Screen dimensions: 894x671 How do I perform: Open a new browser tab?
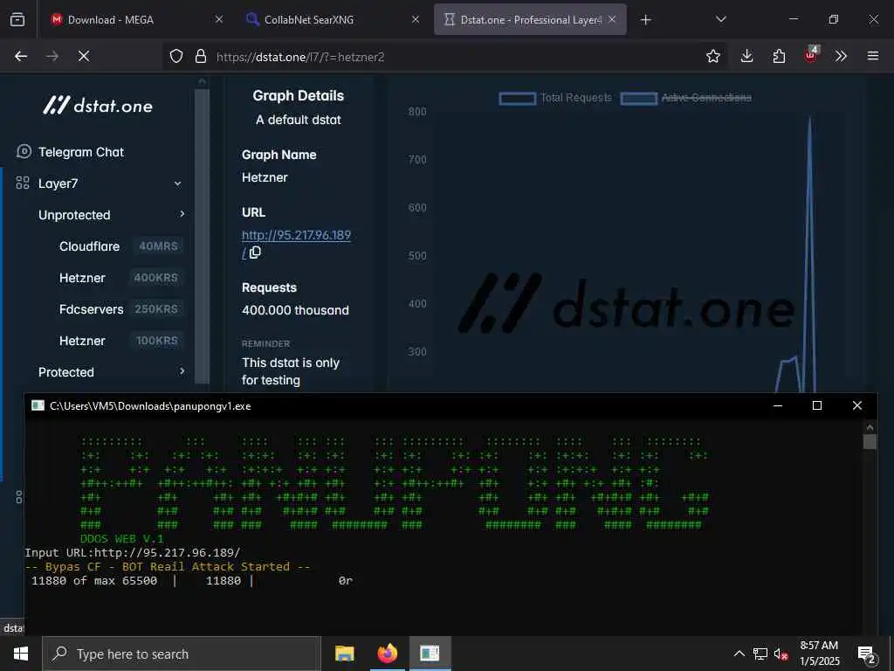[x=645, y=20]
